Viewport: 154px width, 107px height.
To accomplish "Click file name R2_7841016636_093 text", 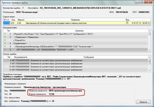I will coord(80,8).
